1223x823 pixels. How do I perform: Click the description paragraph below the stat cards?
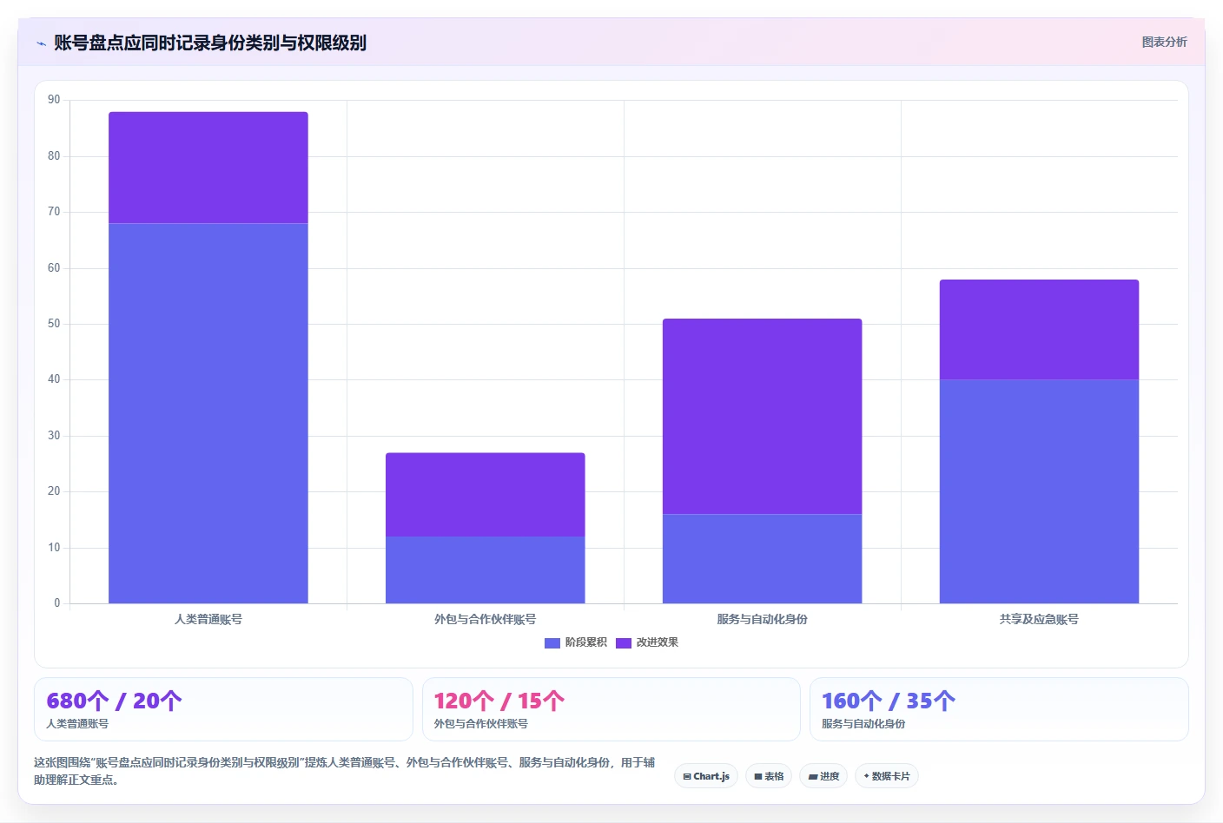(345, 771)
